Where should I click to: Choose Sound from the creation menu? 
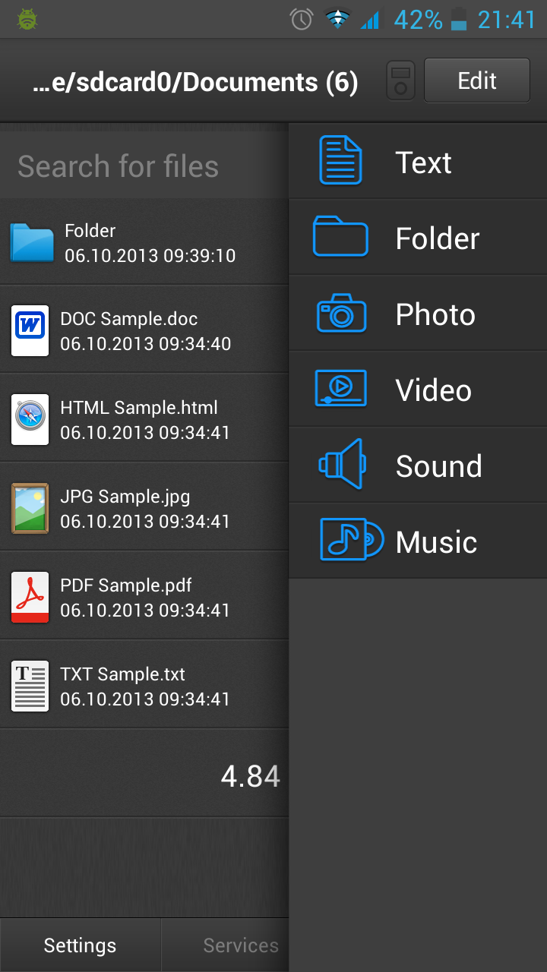pyautogui.click(x=418, y=465)
